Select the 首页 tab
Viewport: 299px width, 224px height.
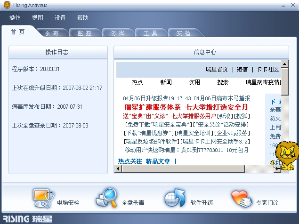point(18,32)
